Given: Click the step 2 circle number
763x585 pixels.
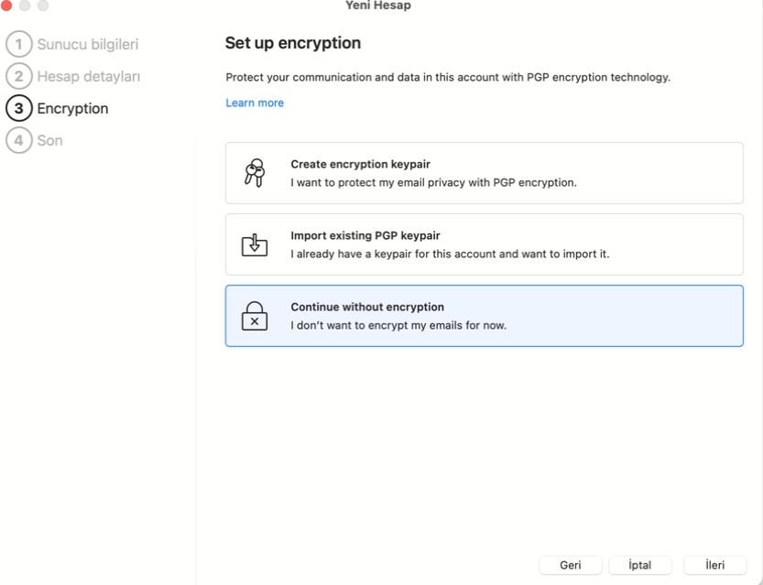Looking at the screenshot, I should coord(18,76).
